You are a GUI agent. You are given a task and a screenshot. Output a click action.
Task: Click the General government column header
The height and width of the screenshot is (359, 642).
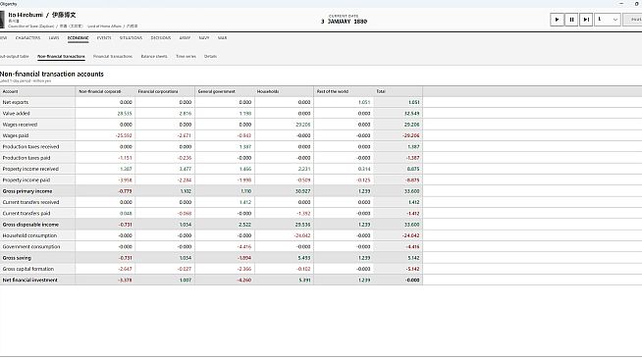click(225, 91)
